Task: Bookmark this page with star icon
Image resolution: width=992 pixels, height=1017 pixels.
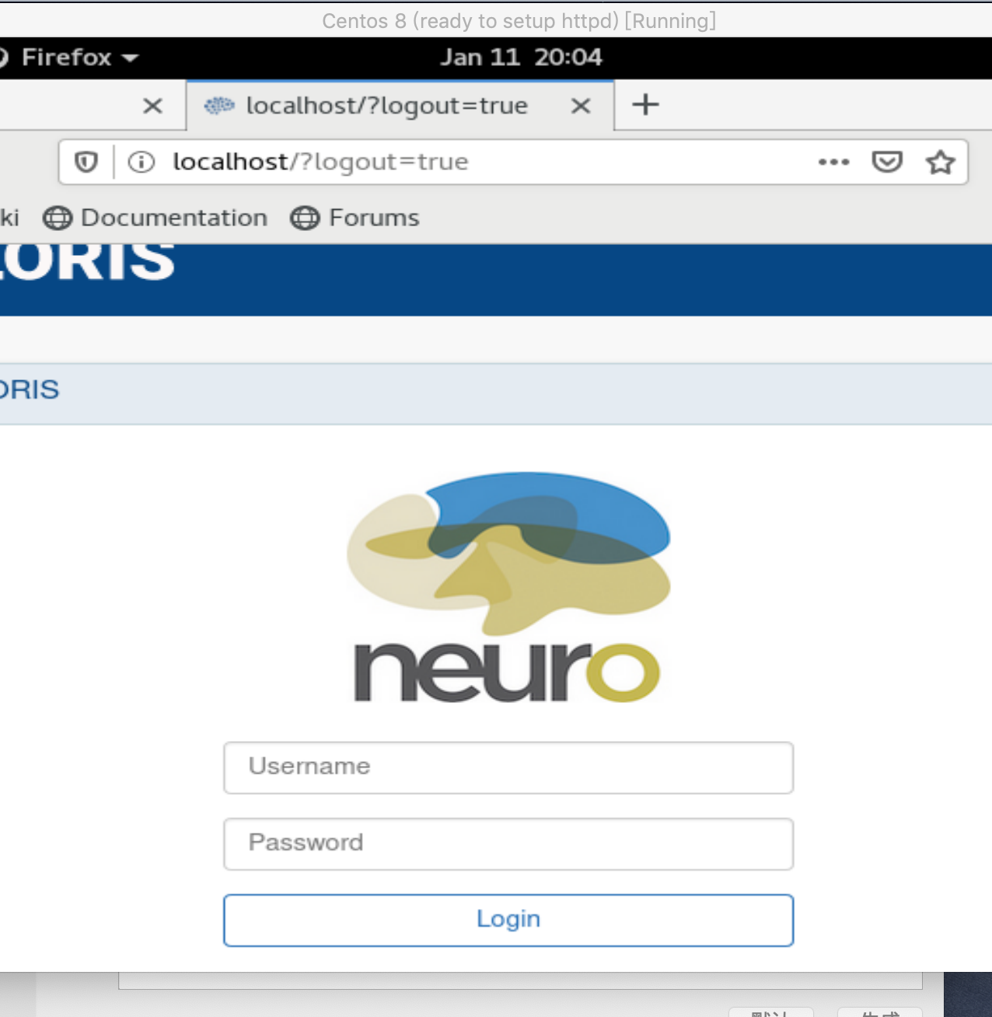Action: tap(940, 162)
